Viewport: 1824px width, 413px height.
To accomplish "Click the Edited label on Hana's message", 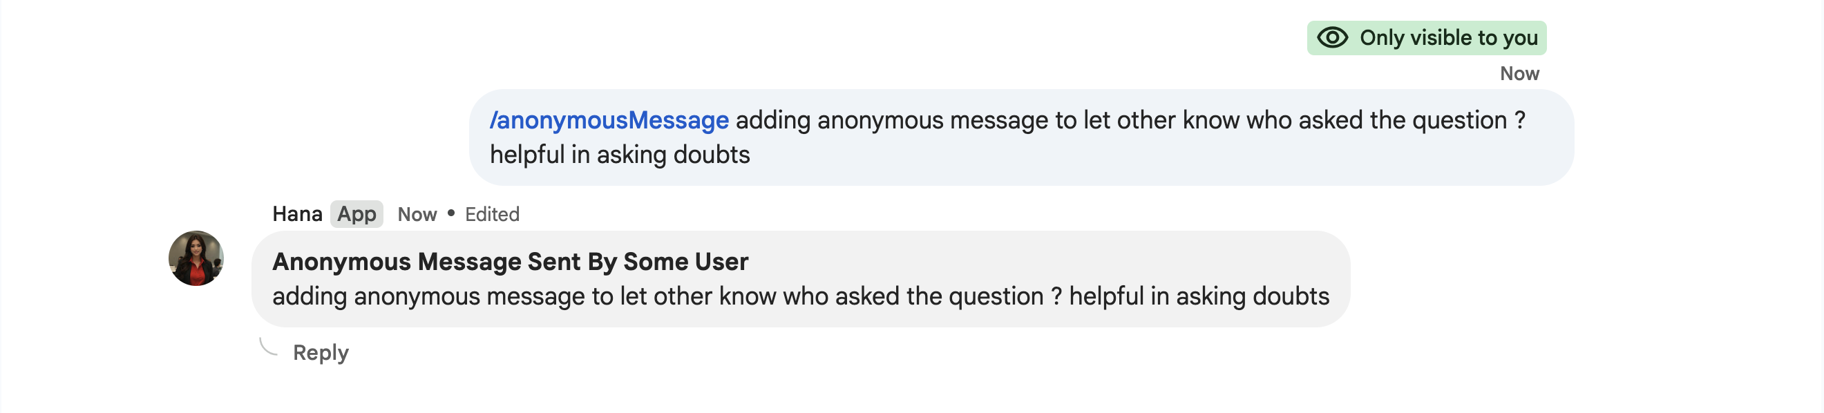I will pos(492,213).
